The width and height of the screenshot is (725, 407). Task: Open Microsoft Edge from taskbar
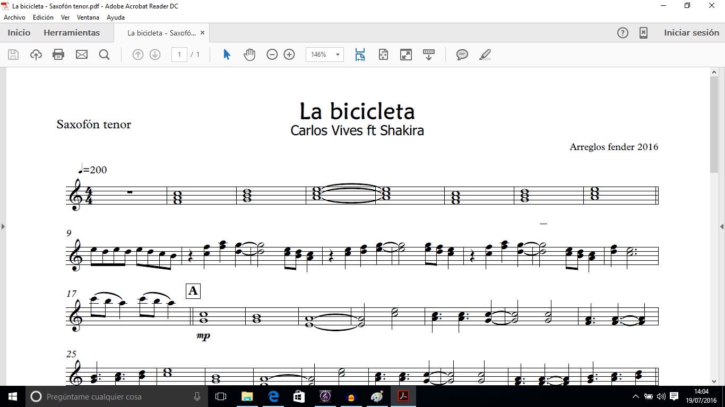273,396
